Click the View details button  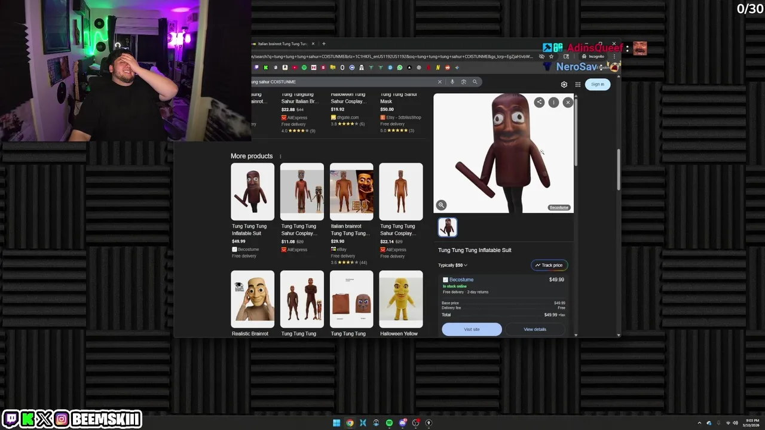pos(535,329)
